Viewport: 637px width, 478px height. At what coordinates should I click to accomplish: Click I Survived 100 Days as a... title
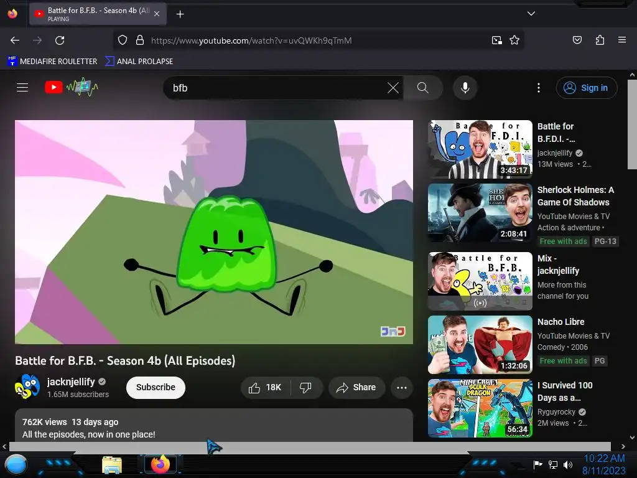click(565, 391)
